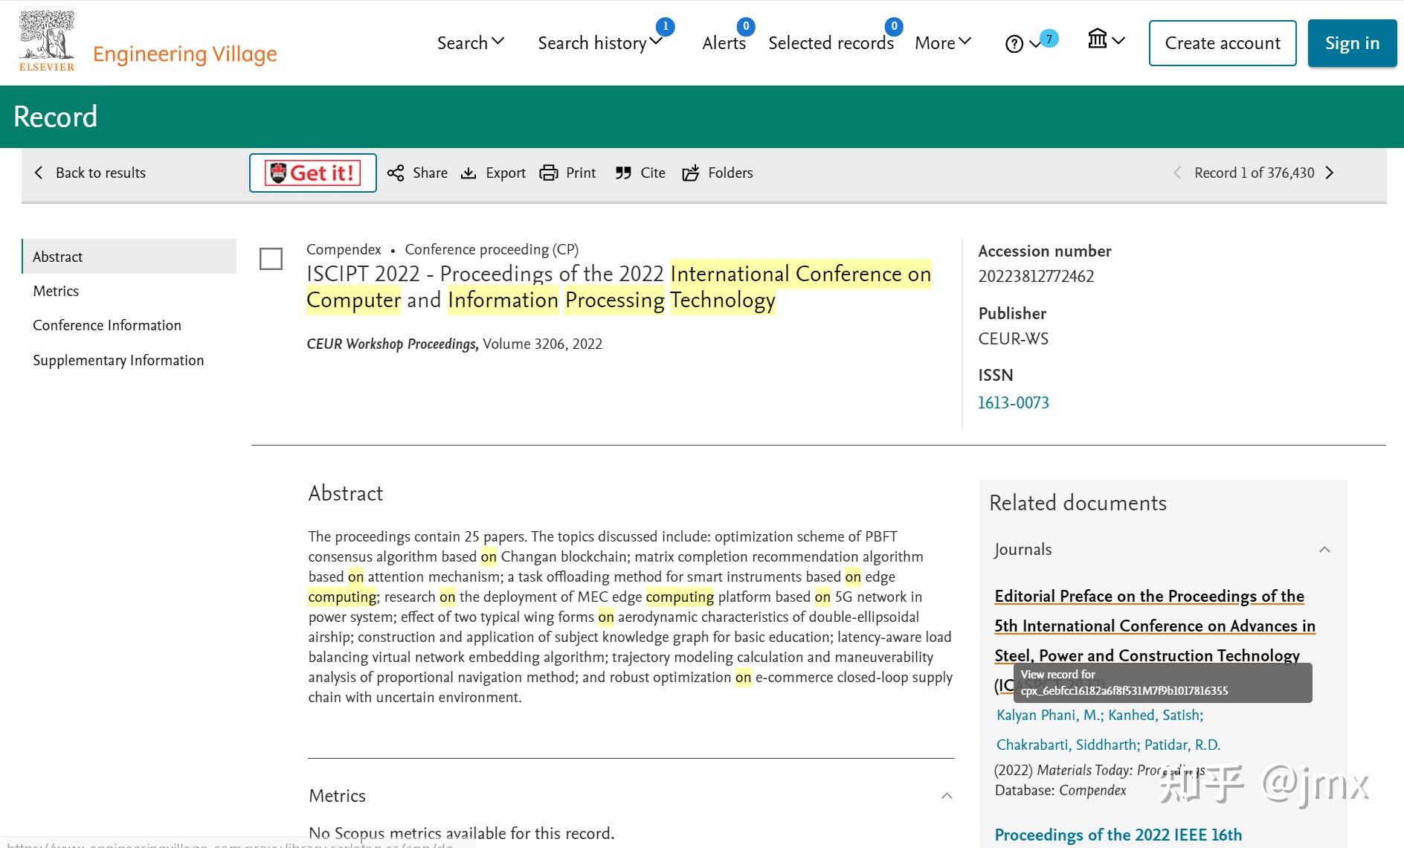Screen dimensions: 1404x848
Task: Select Supplementary Information in sidebar
Action: point(118,360)
